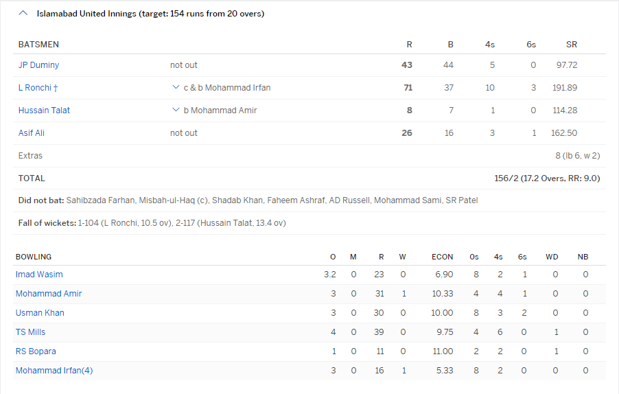Open Mohammad Irfan(4) bowler profile
The image size is (619, 394).
54,370
